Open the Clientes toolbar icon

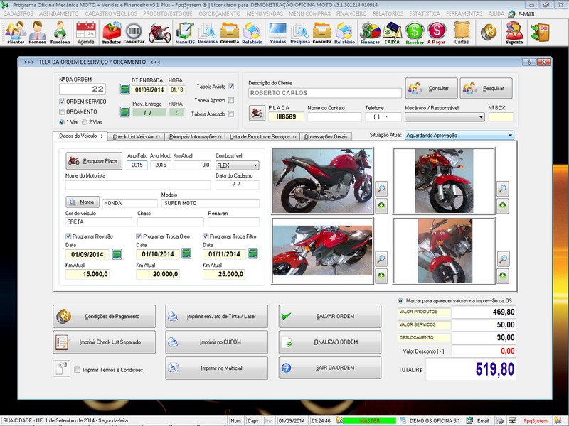16,31
